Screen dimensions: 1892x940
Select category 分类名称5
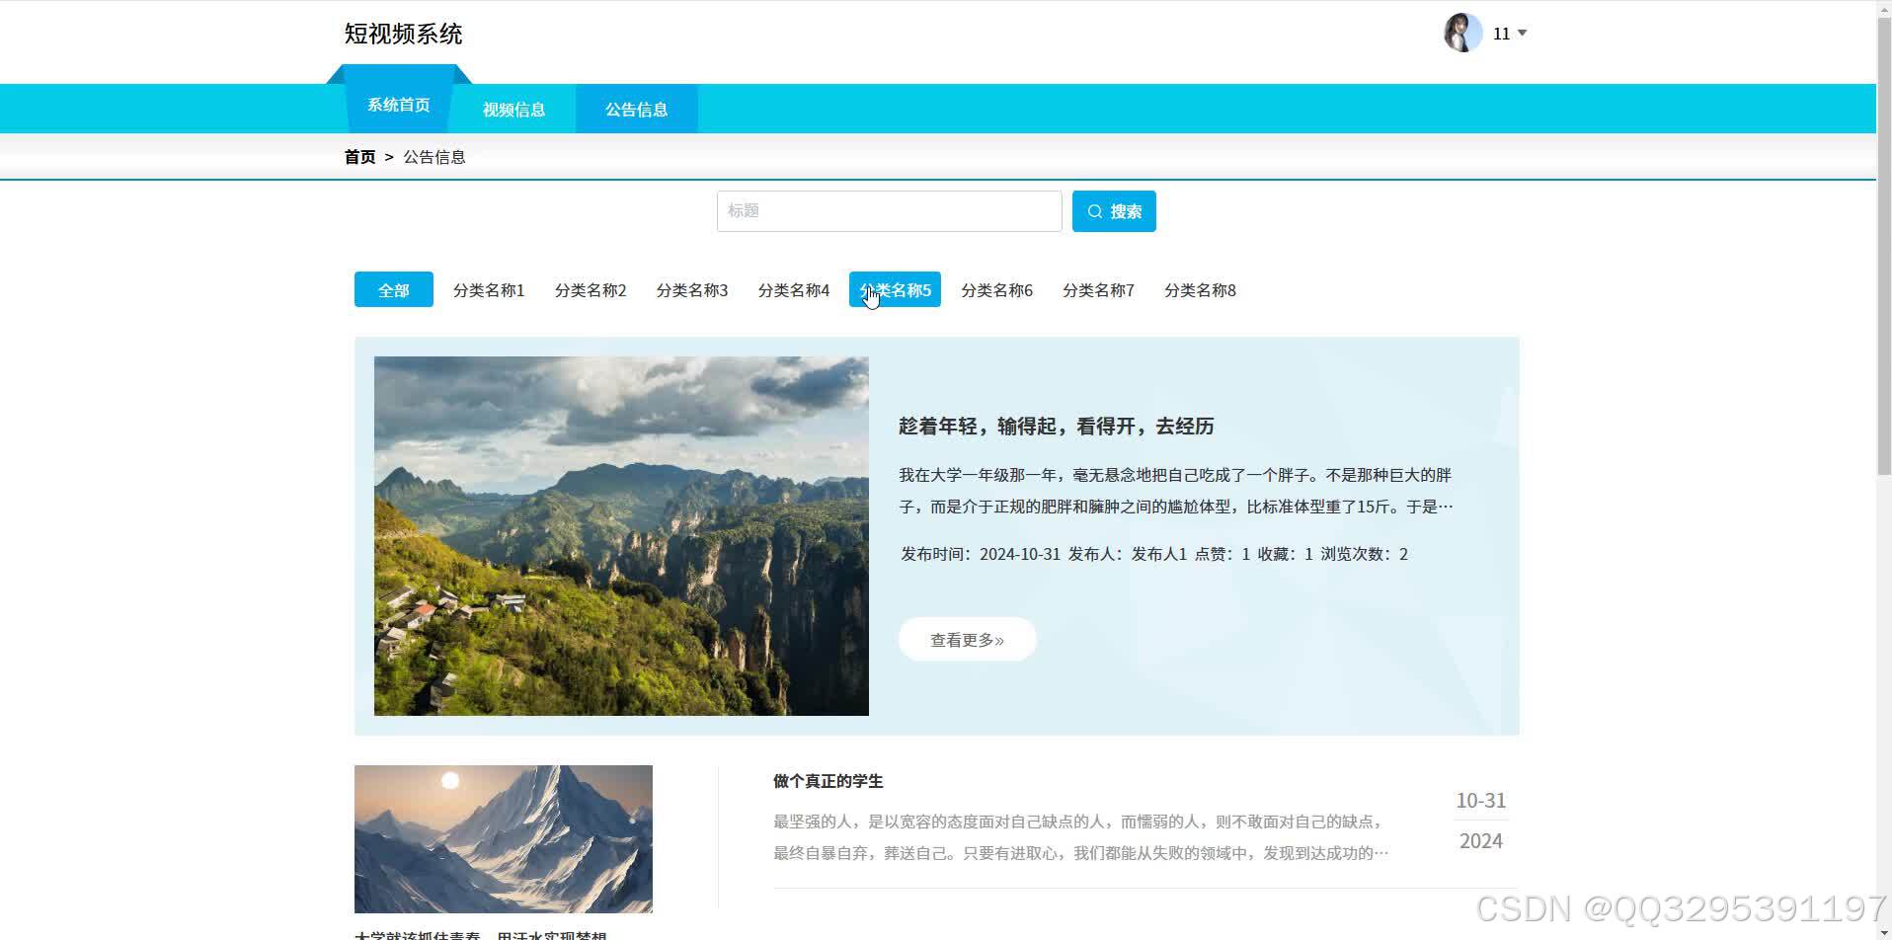[x=895, y=289]
